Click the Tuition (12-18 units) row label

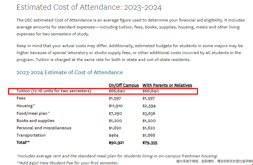pyautogui.click(x=54, y=91)
